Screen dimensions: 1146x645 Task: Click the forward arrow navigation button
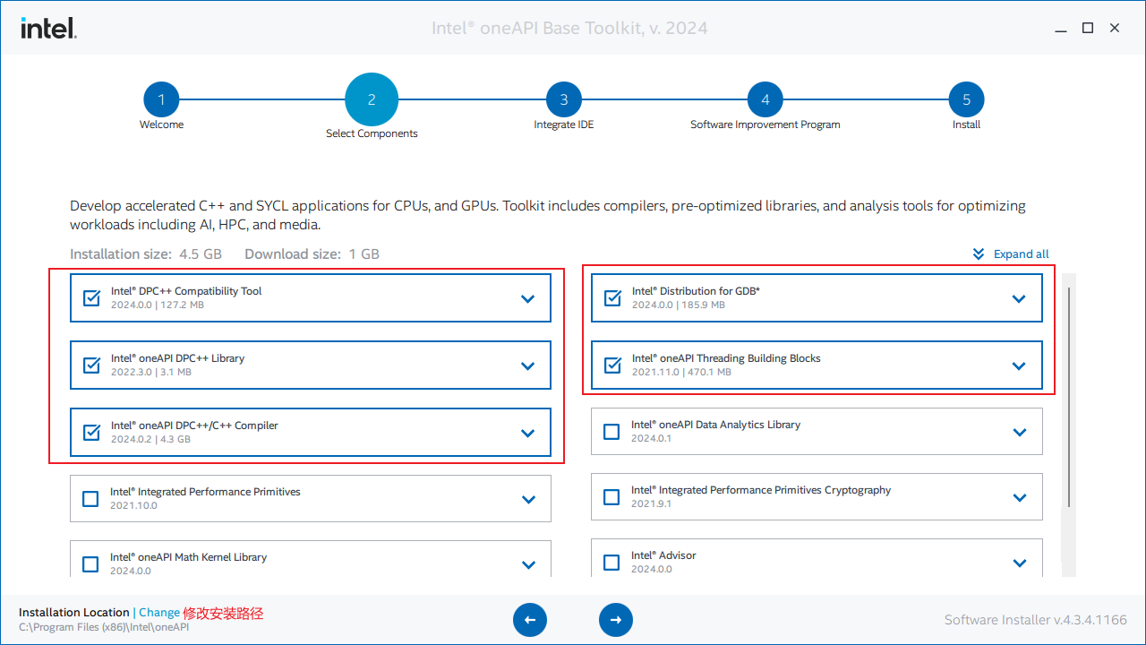pyautogui.click(x=616, y=620)
